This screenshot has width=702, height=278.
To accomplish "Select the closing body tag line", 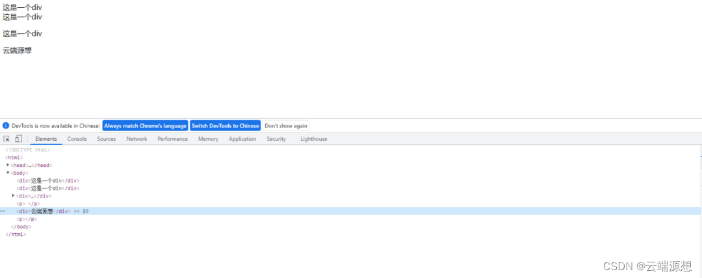I will pos(21,227).
